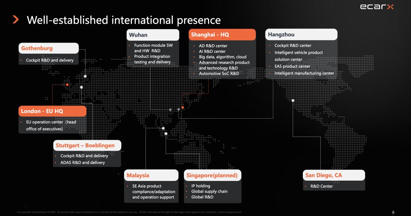
Task: Click the Hangzhou location header
Action: [x=301, y=35]
